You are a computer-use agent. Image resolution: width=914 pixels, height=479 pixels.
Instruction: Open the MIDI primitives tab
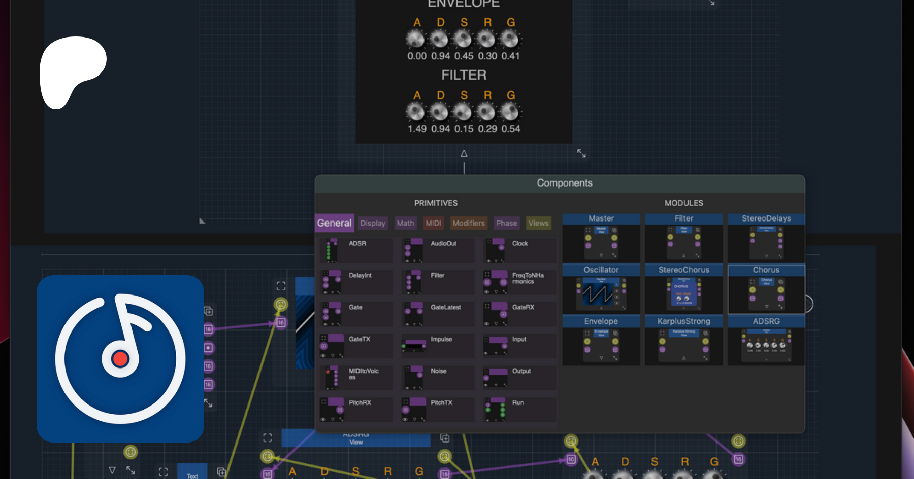(433, 223)
